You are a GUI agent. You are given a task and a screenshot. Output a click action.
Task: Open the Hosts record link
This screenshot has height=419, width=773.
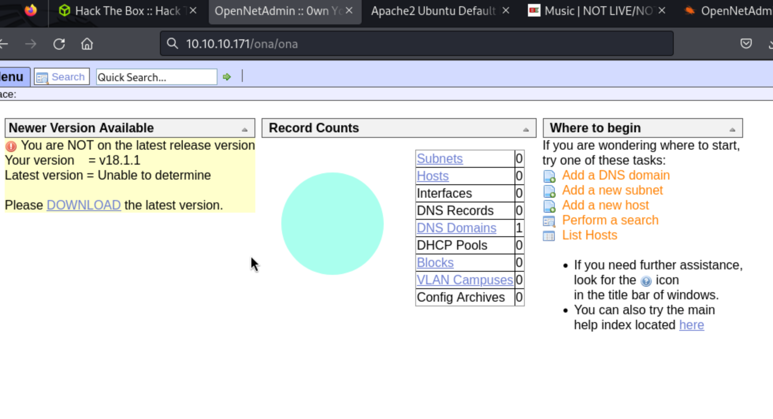tap(433, 176)
